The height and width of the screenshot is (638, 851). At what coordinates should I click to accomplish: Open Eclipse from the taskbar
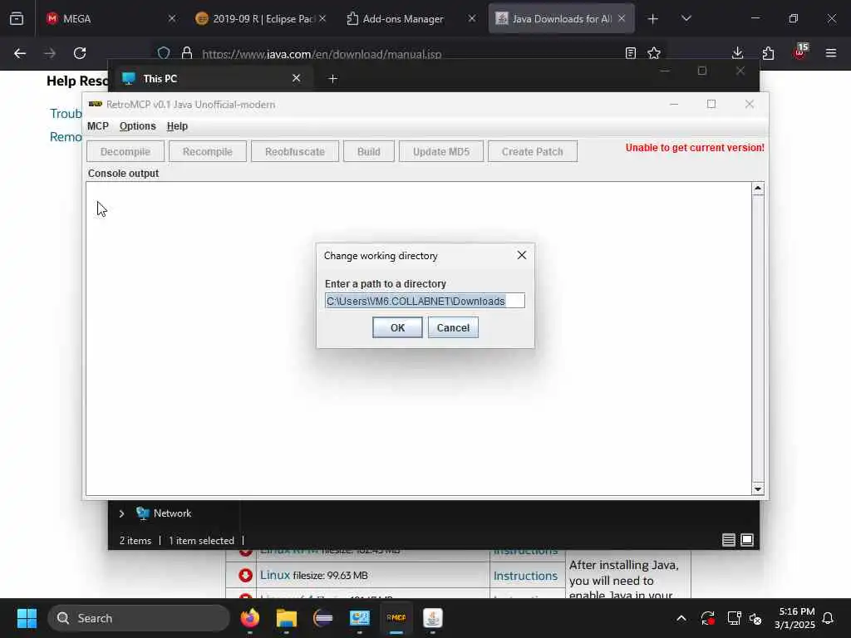coord(323,618)
